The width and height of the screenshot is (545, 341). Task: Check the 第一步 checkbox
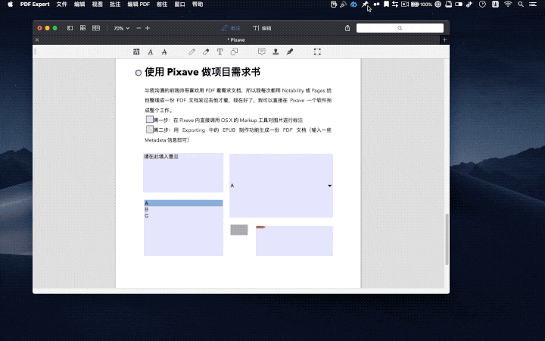click(x=150, y=120)
